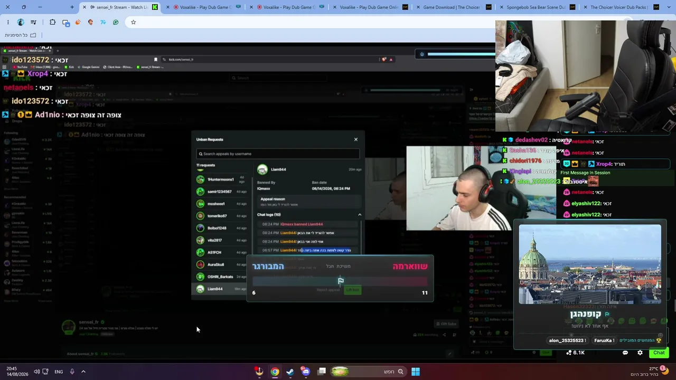Open the Chrome three-dot menu
Screen dimensions: 676x380
pos(8,22)
